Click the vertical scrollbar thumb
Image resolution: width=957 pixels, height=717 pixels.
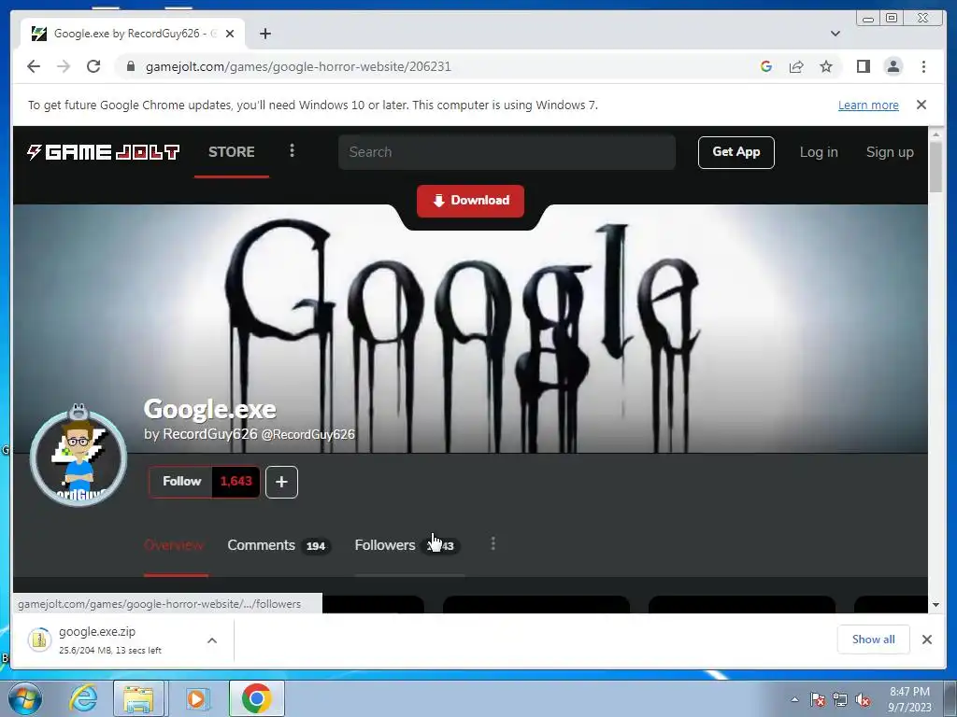click(x=936, y=166)
